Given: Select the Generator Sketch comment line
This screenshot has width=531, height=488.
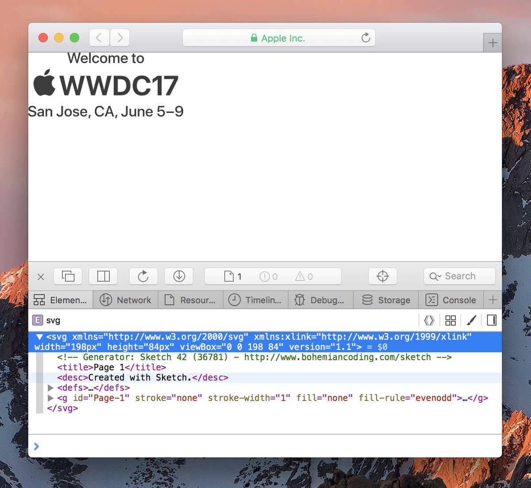Looking at the screenshot, I should 254,357.
